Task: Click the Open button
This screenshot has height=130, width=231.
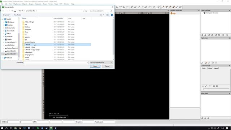Action: [95, 66]
